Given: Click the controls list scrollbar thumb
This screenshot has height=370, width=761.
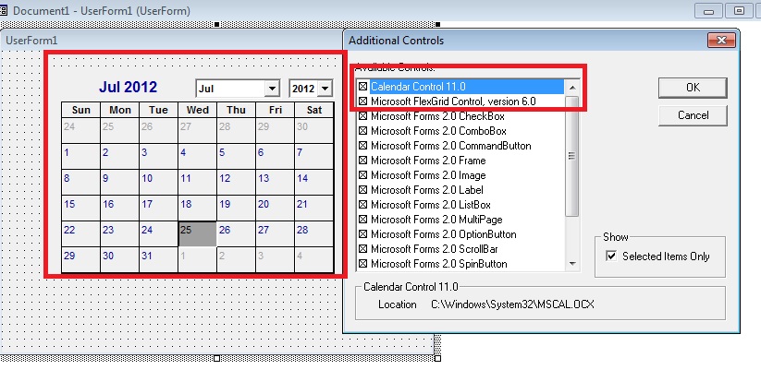Looking at the screenshot, I should click(x=572, y=156).
